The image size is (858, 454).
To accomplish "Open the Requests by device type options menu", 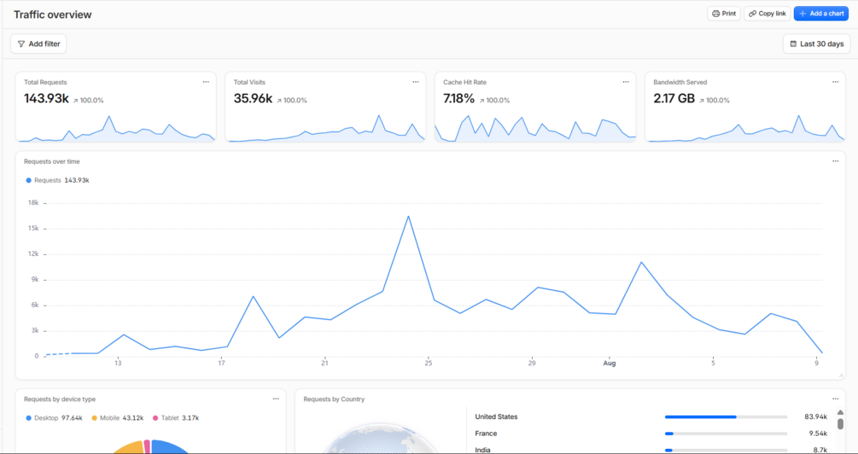I will click(x=276, y=399).
